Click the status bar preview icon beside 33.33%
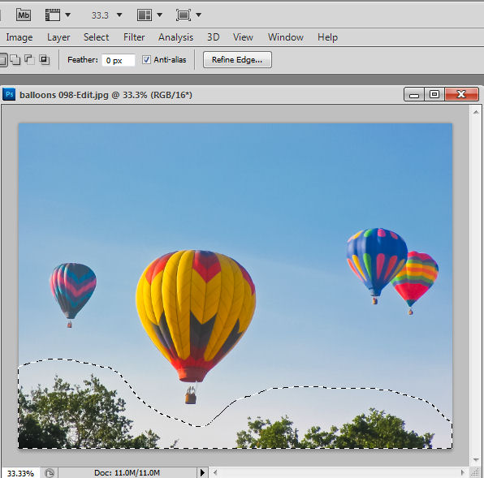 (x=50, y=473)
